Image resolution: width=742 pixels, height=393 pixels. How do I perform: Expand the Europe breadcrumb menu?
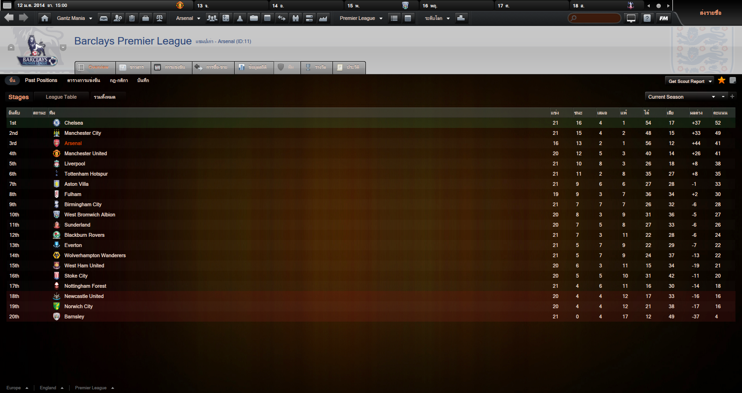(x=17, y=388)
